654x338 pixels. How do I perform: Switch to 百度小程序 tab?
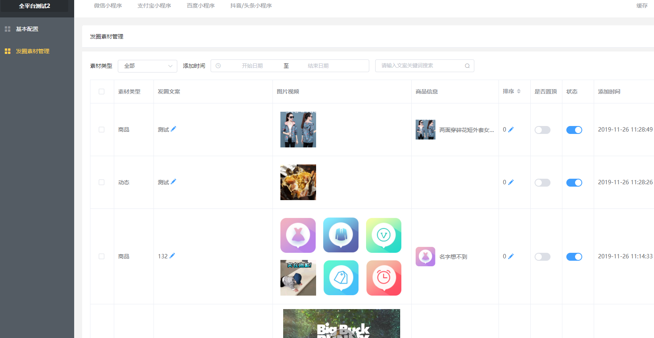(x=201, y=6)
